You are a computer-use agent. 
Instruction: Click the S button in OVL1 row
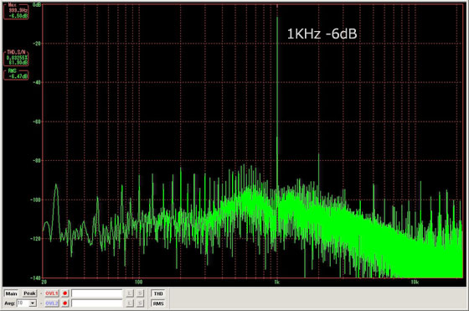tap(140, 293)
